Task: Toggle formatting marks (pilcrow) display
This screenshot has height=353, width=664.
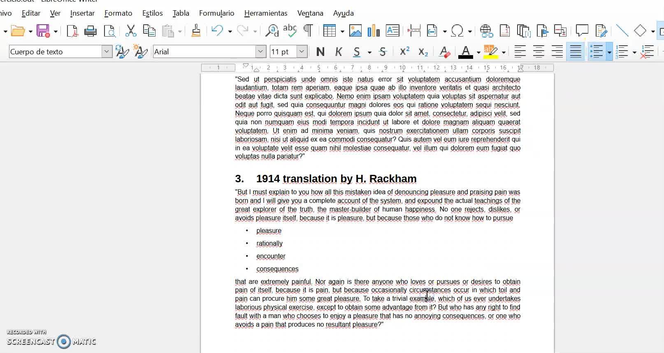Action: pos(308,31)
